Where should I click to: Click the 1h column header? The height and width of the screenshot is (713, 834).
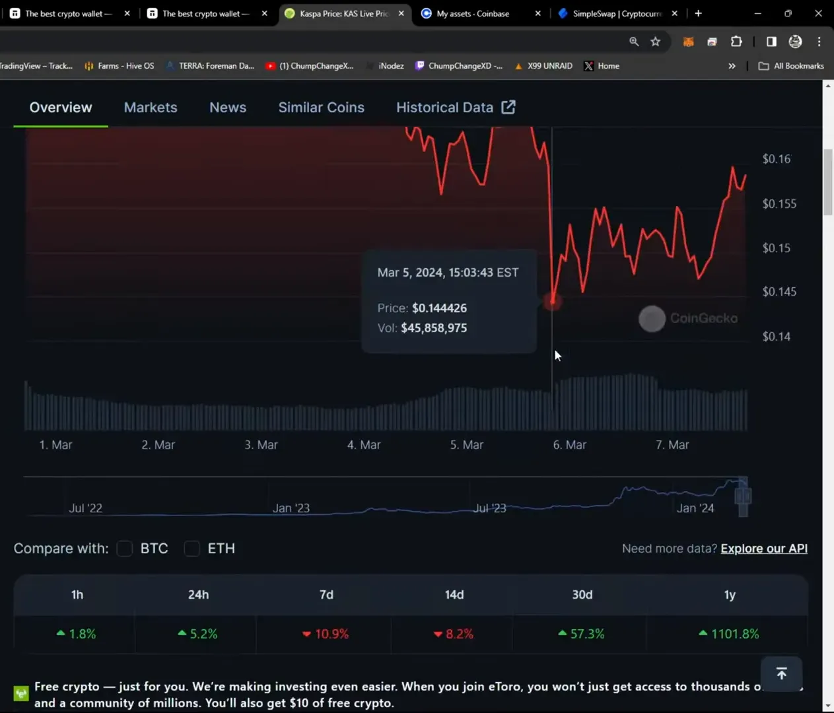77,595
